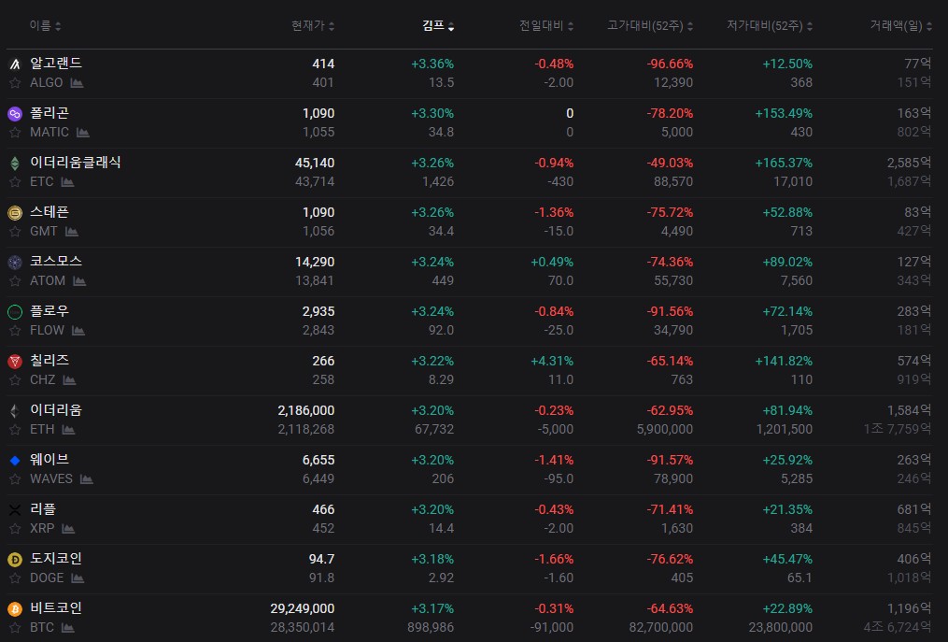This screenshot has width=948, height=642.
Task: Click the 스테픈 GMT coin logo
Action: [x=15, y=212]
